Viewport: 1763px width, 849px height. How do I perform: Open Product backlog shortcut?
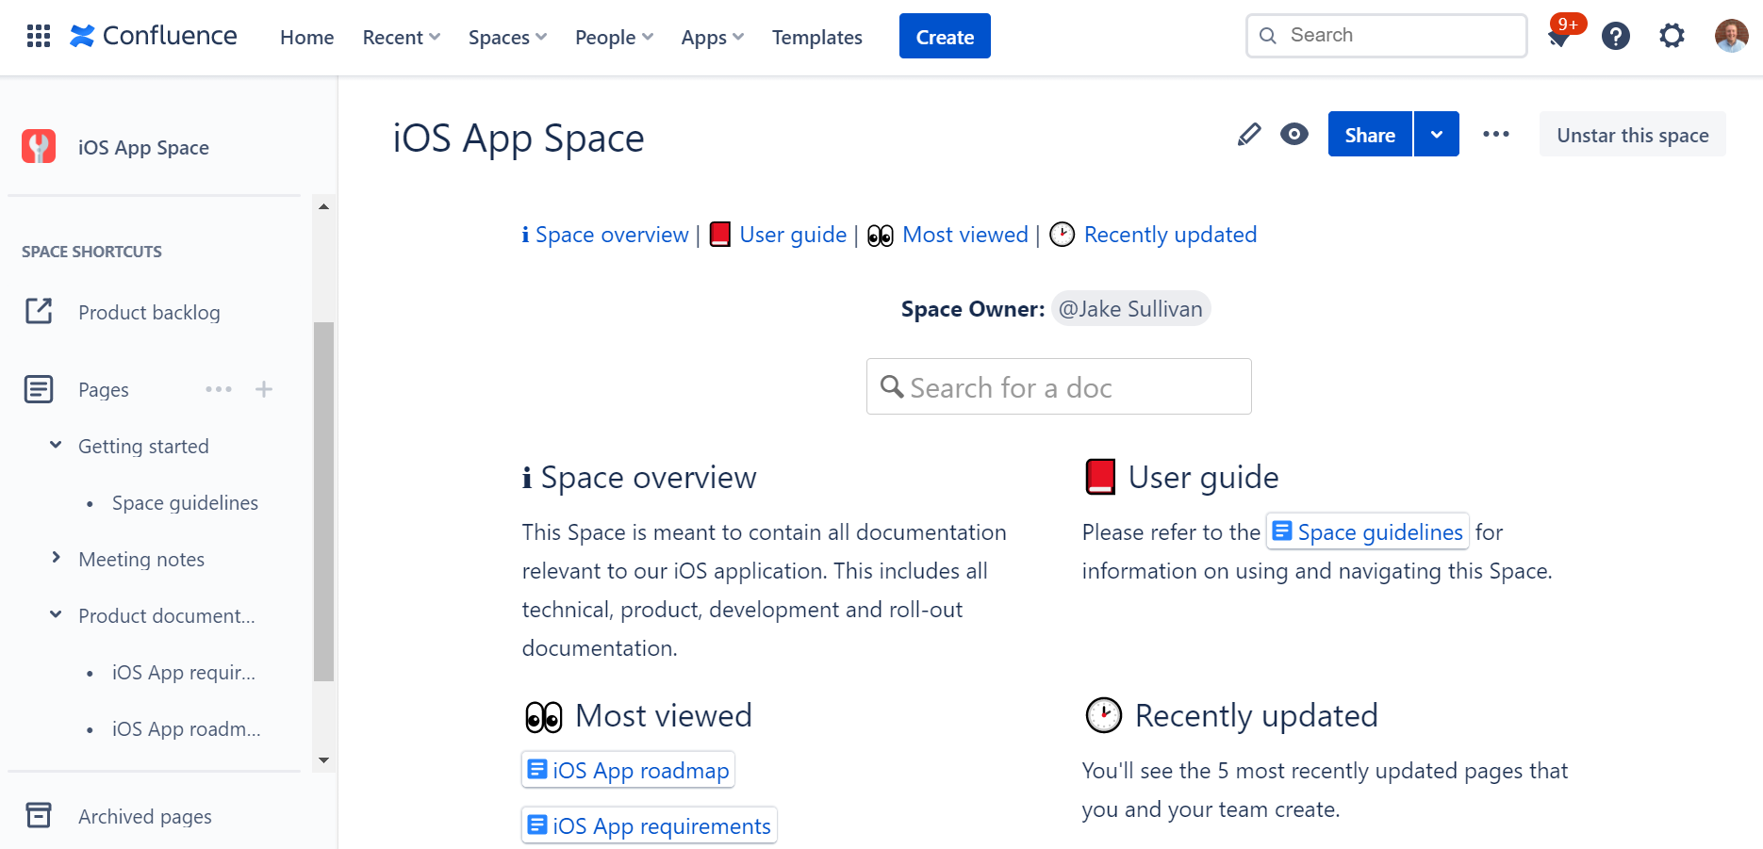click(x=149, y=312)
